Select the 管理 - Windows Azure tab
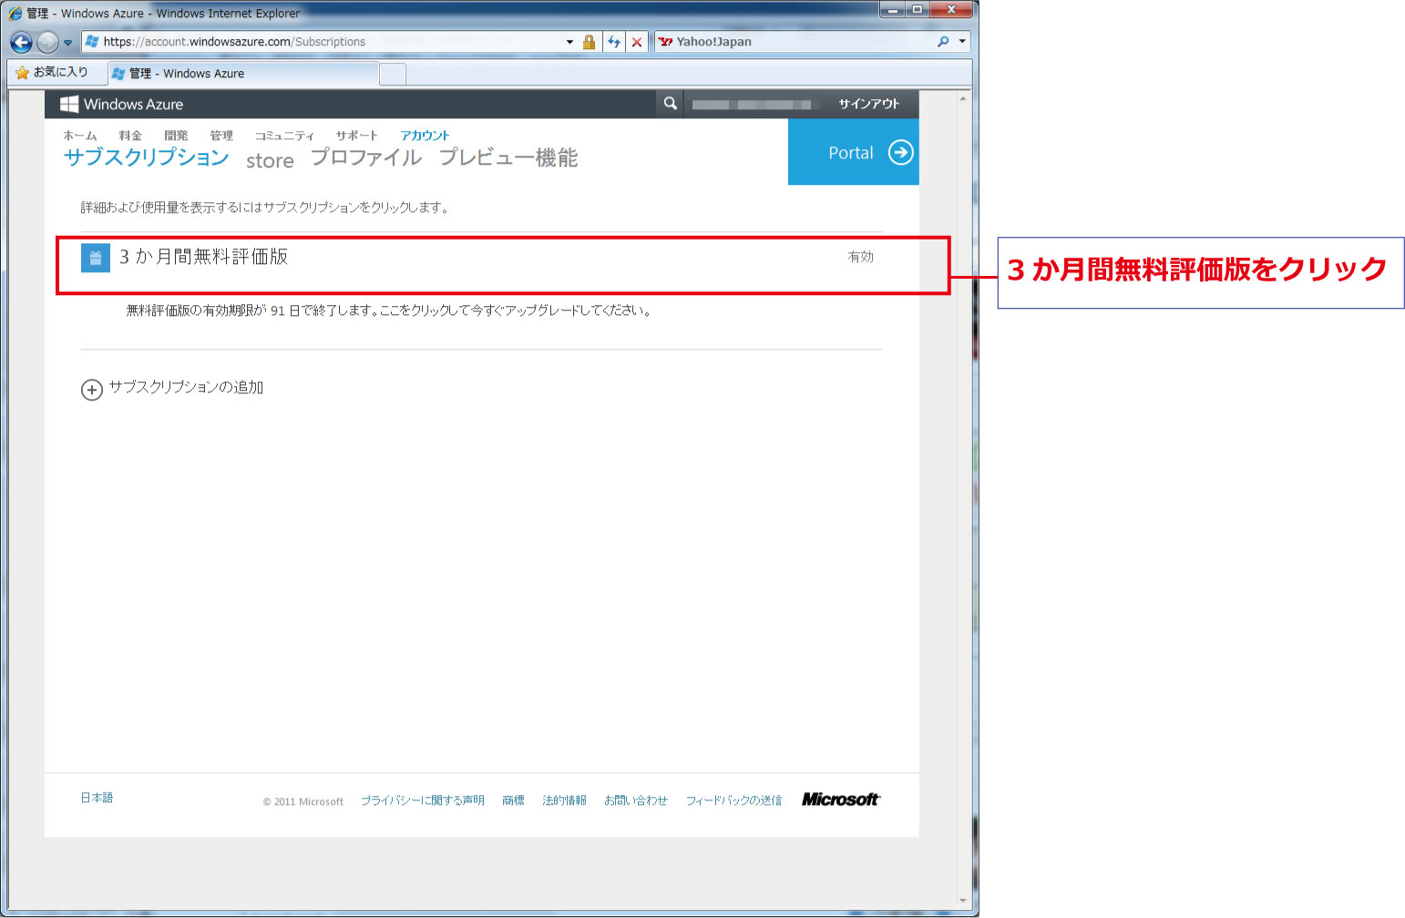Viewport: 1405px width, 918px height. point(242,74)
